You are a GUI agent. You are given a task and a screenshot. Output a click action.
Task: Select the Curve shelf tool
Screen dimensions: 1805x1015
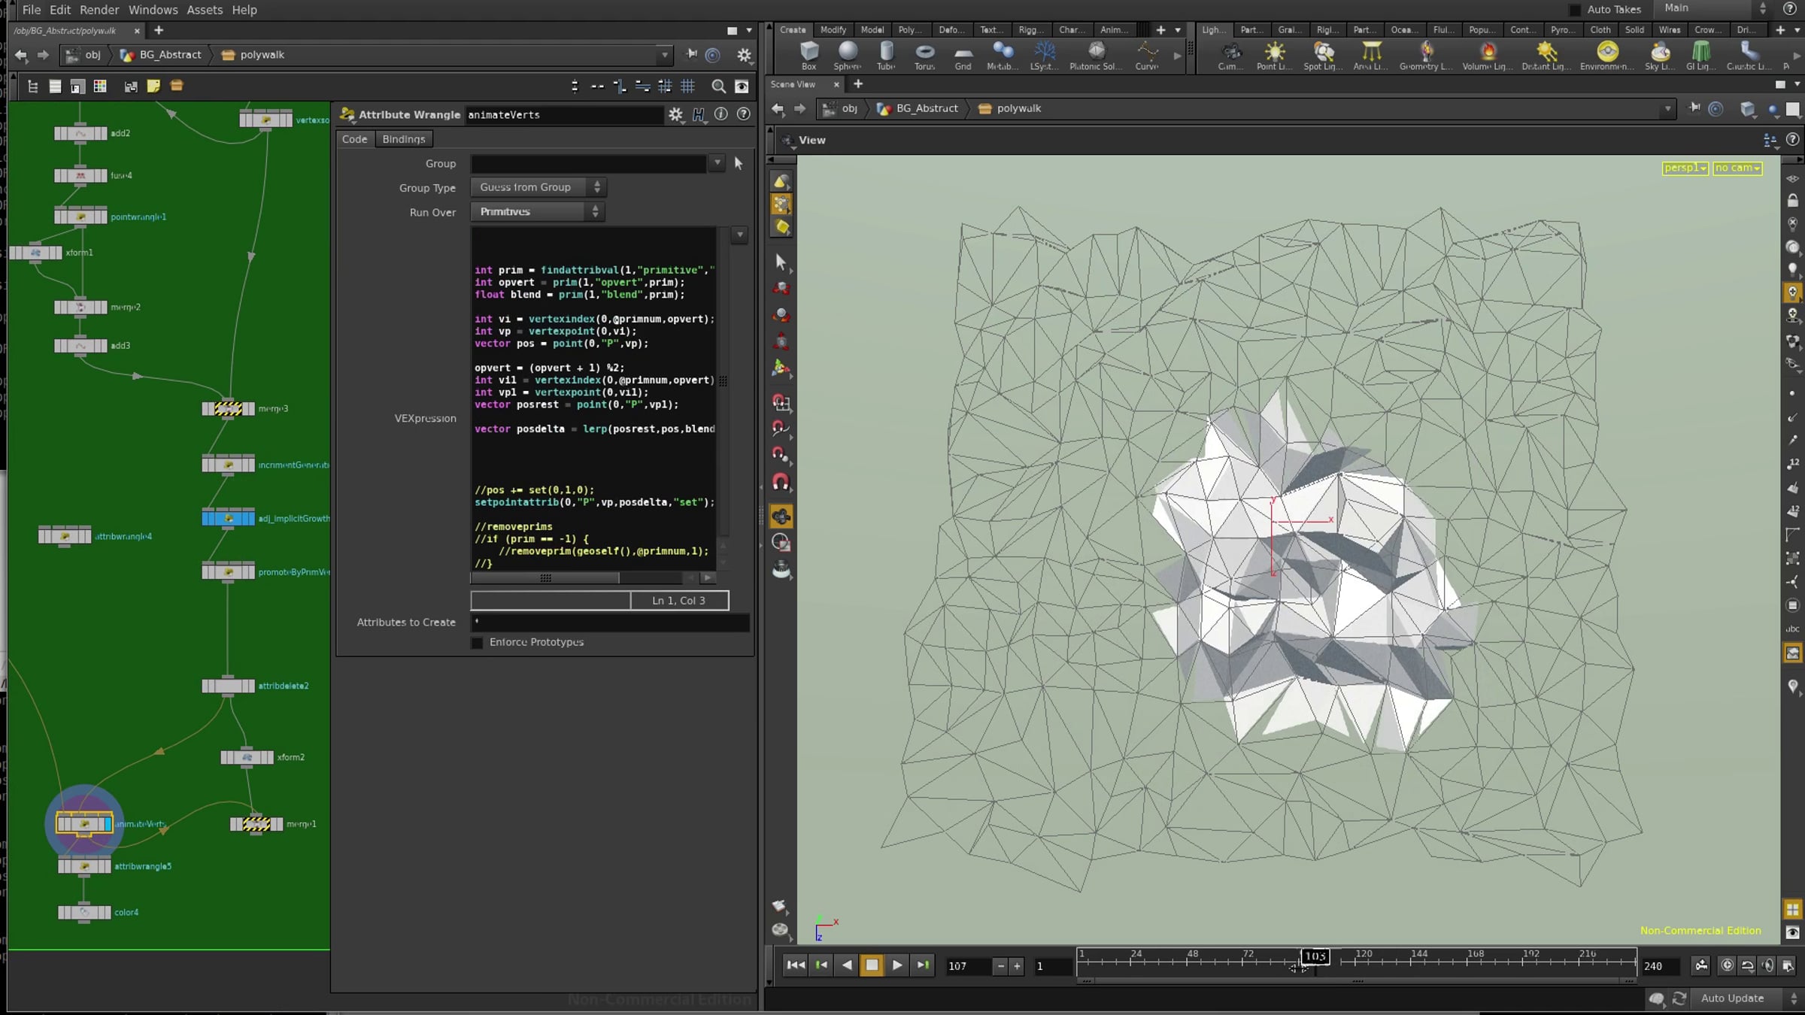click(1147, 56)
